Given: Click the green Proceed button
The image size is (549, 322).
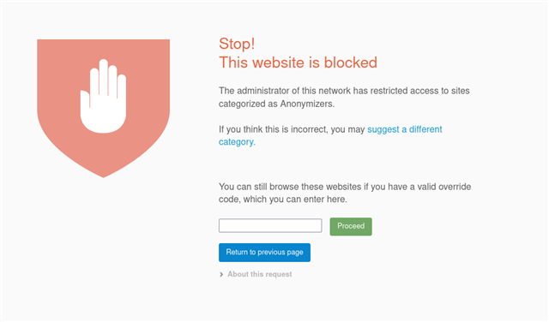Looking at the screenshot, I should pos(351,226).
